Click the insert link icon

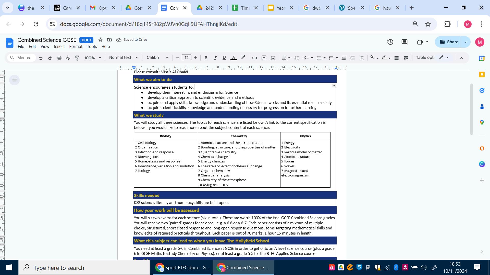(x=254, y=58)
